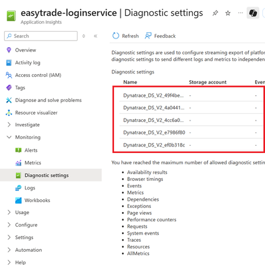Click the sidebar expand/collapse sort icon
The width and height of the screenshot is (265, 265).
(83, 36)
